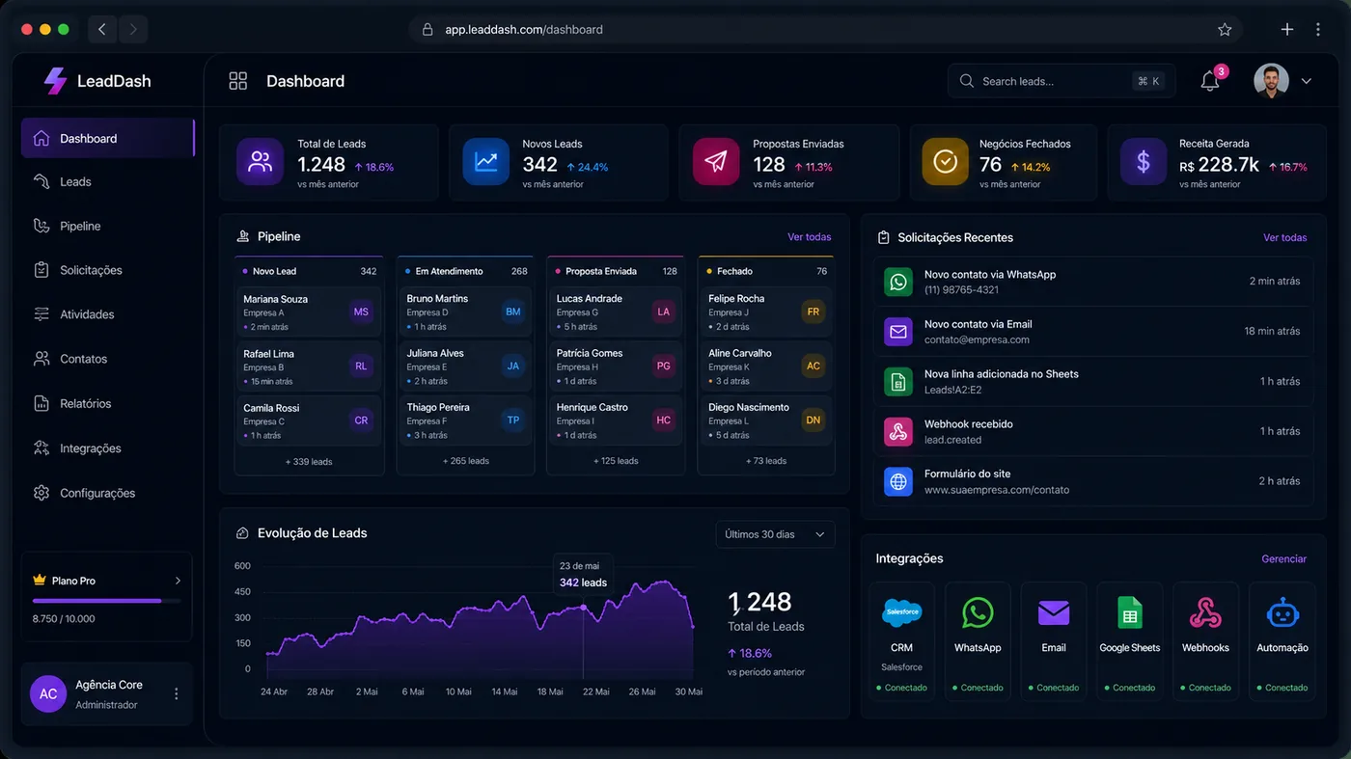1351x759 pixels.
Task: Click the Email envelope icon in Solicitações Recentes
Action: coord(898,332)
